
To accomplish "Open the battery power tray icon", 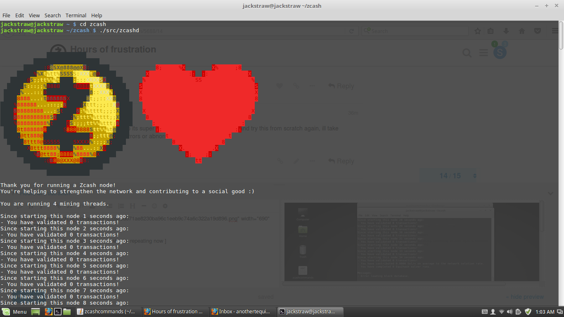I will (x=519, y=312).
